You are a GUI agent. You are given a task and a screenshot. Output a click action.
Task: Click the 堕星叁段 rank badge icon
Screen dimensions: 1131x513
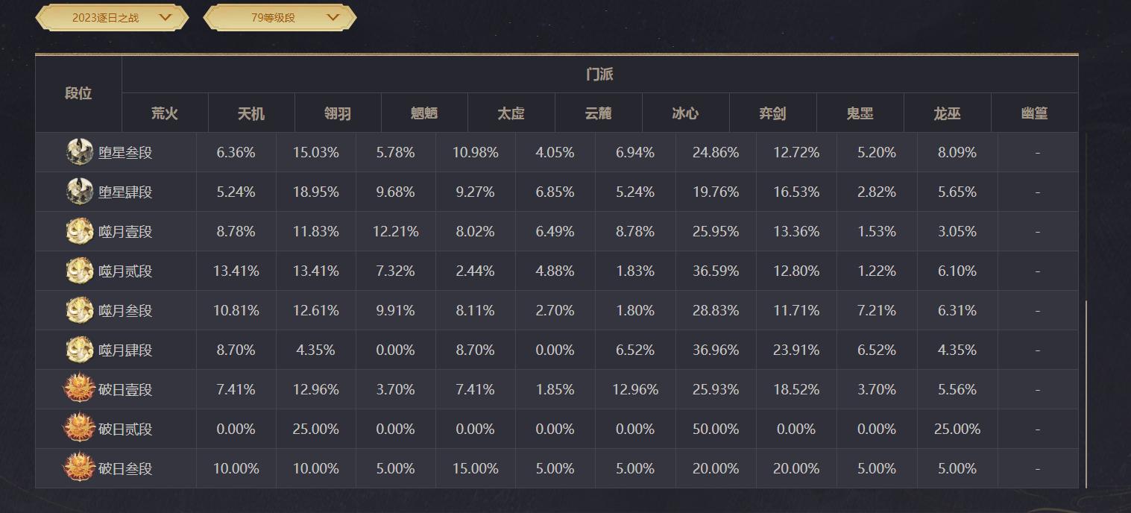pos(80,152)
